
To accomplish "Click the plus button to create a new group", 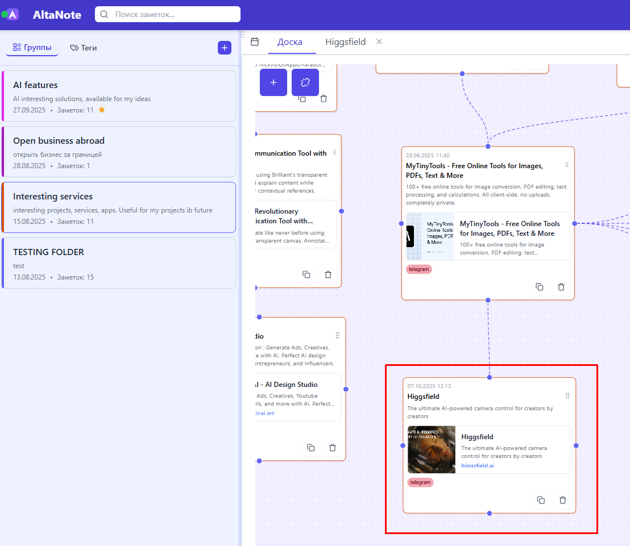I will pyautogui.click(x=224, y=48).
